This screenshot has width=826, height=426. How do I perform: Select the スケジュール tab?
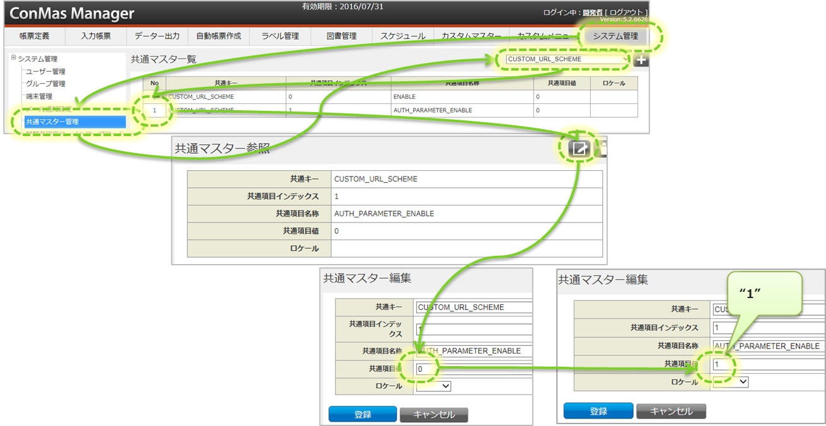click(x=402, y=37)
